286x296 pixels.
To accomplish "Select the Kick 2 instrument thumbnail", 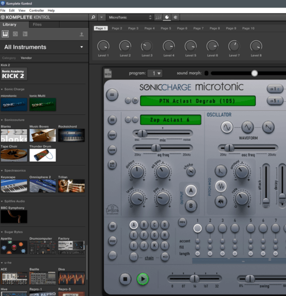I will [x=14, y=74].
